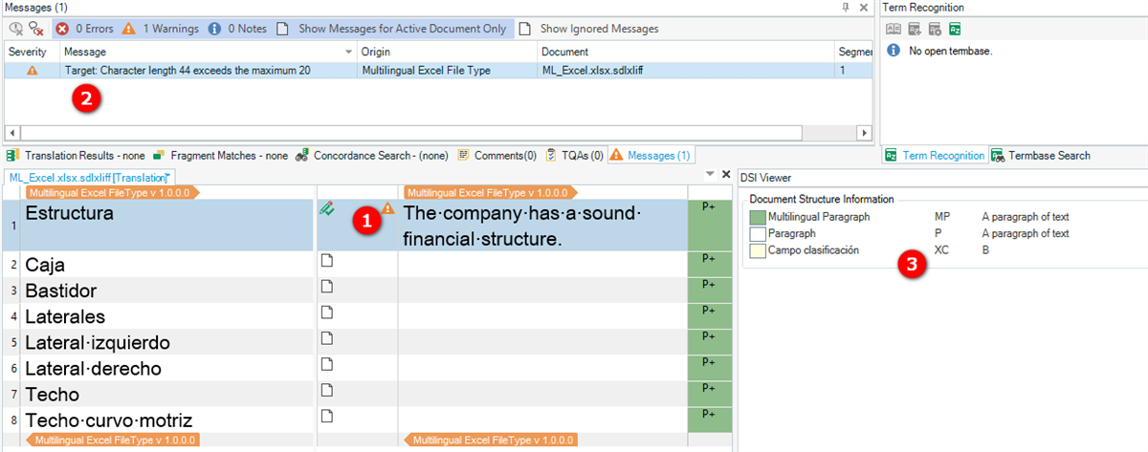The image size is (1148, 452).
Task: Click the empty target cell for Caja
Action: click(x=542, y=265)
